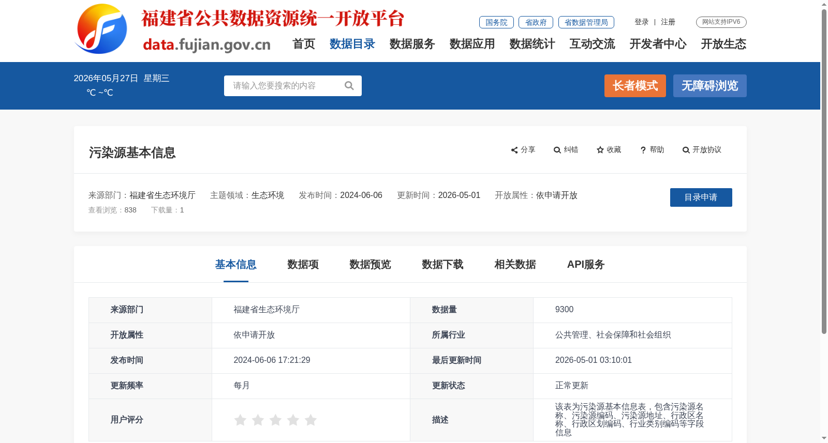Click the 帮助 question mark icon
Viewport: 828px width, 443px height.
point(643,150)
